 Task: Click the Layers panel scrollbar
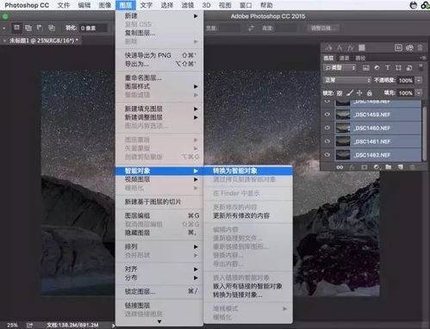pos(424,133)
